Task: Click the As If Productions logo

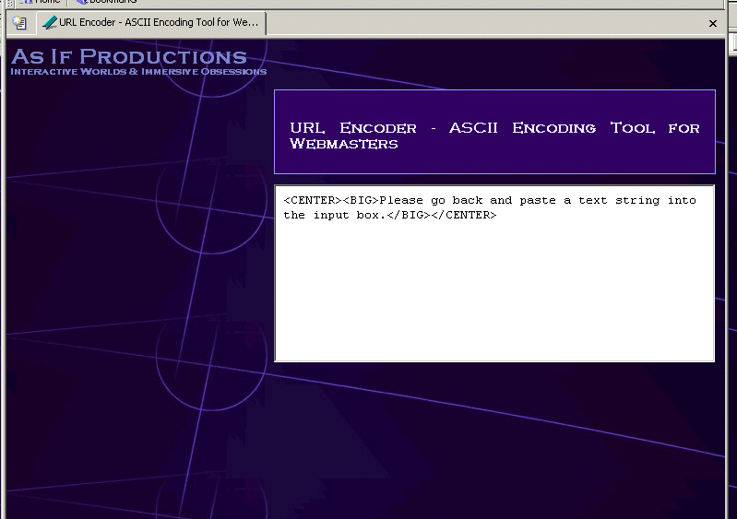Action: click(x=129, y=56)
